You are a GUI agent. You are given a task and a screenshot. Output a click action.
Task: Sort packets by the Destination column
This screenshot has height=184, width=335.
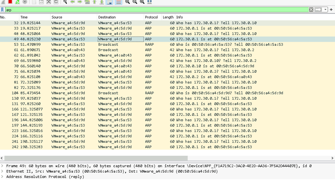click(120, 17)
